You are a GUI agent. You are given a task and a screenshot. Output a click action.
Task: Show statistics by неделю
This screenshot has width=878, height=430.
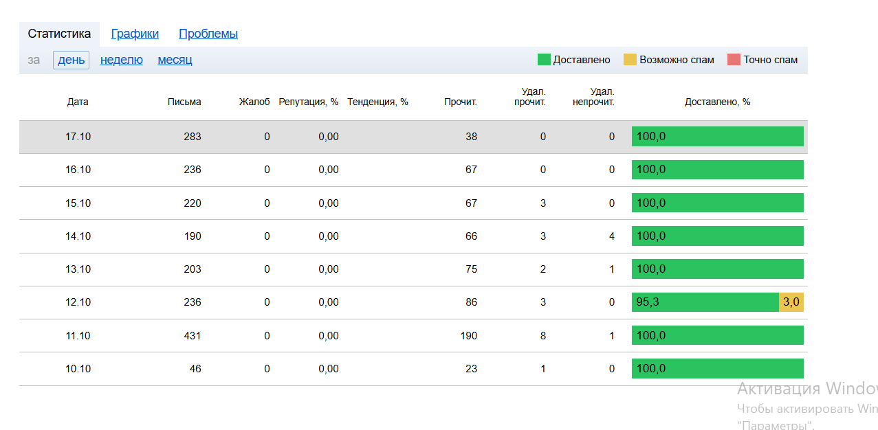click(x=122, y=60)
